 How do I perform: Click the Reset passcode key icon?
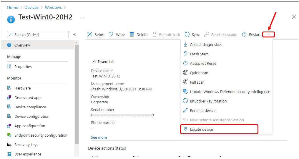tap(207, 34)
